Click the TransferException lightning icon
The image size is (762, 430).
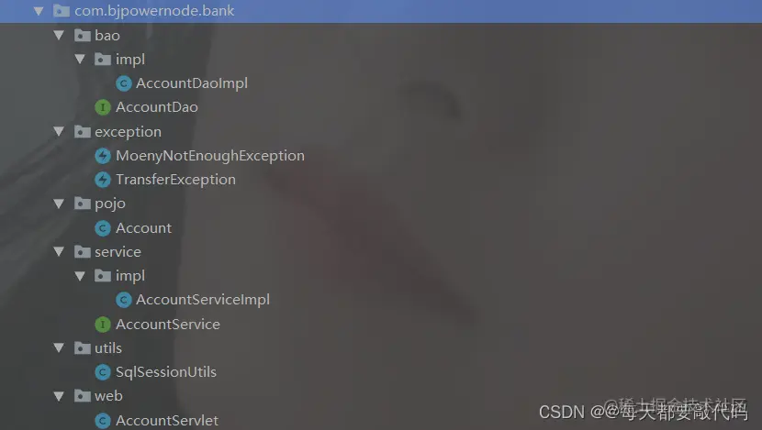pos(103,180)
